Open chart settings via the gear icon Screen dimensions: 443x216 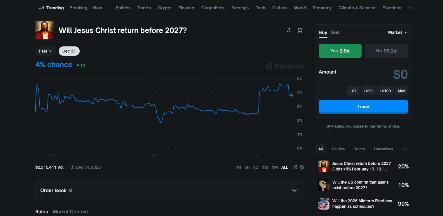(301, 167)
